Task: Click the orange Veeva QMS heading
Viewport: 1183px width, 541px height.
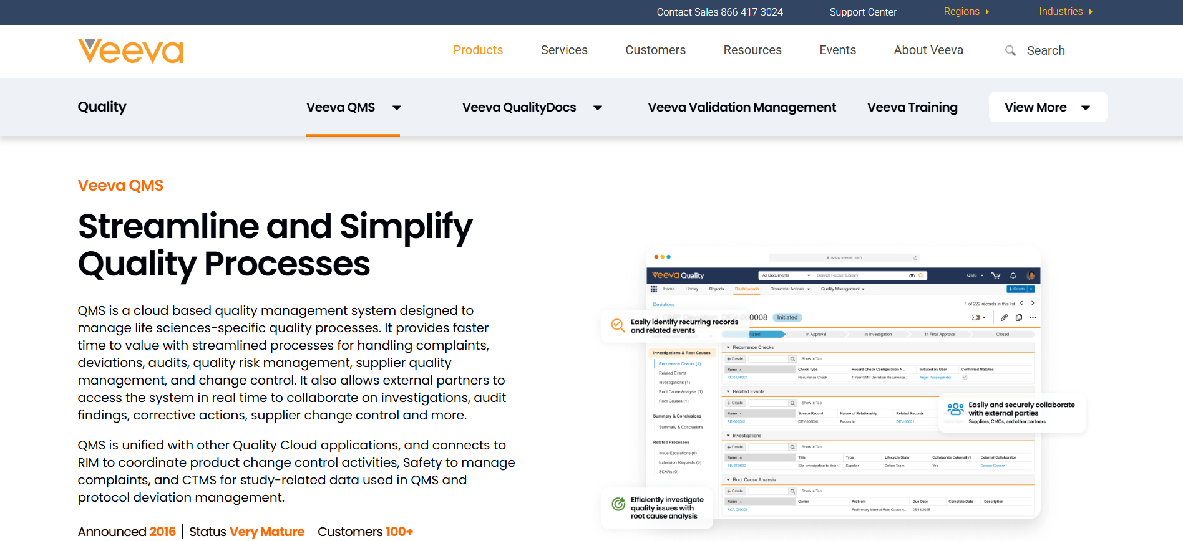Action: point(120,186)
